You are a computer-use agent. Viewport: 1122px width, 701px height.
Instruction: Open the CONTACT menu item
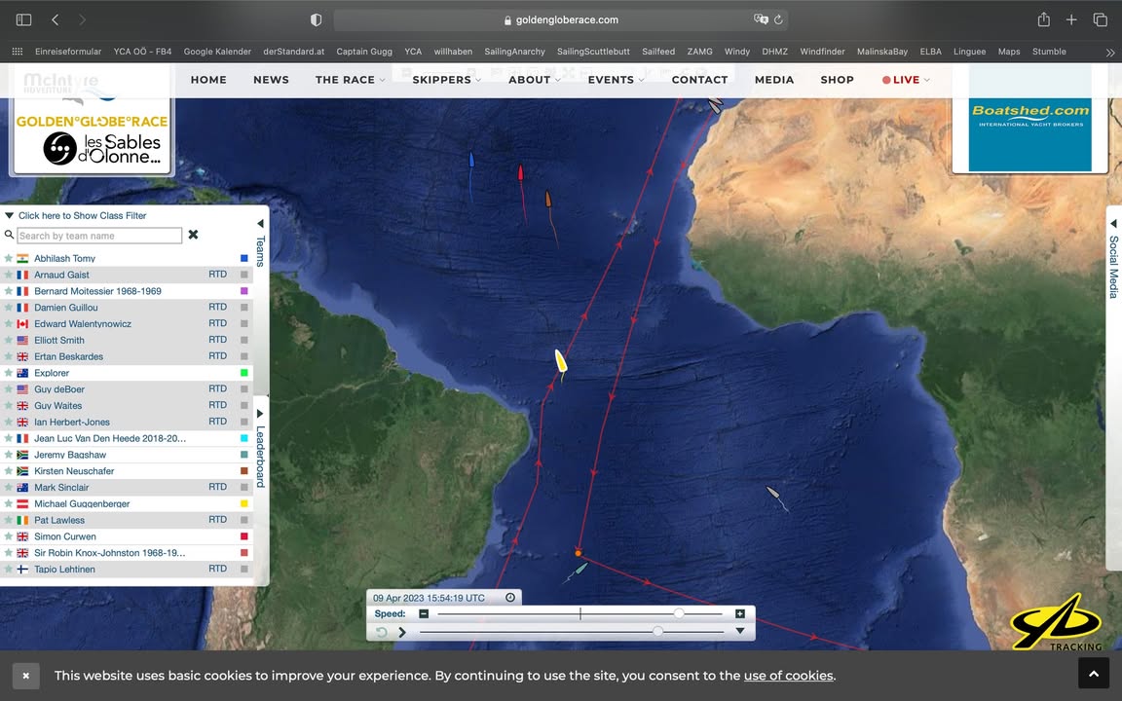(x=699, y=80)
